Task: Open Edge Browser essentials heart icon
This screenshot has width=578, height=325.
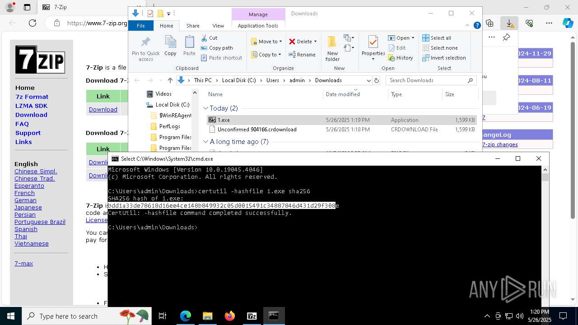Action: (529, 23)
